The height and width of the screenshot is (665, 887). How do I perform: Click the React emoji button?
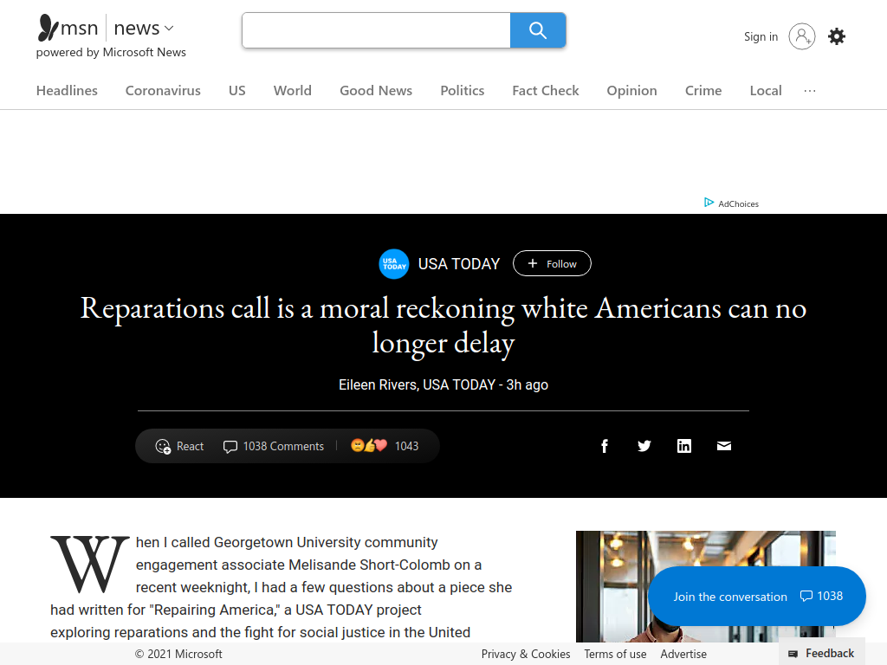pyautogui.click(x=179, y=446)
